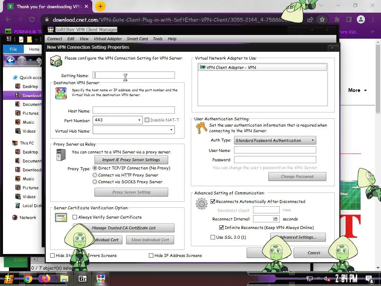Open the Auth Type dropdown
This screenshot has height=286, width=381.
[313, 140]
